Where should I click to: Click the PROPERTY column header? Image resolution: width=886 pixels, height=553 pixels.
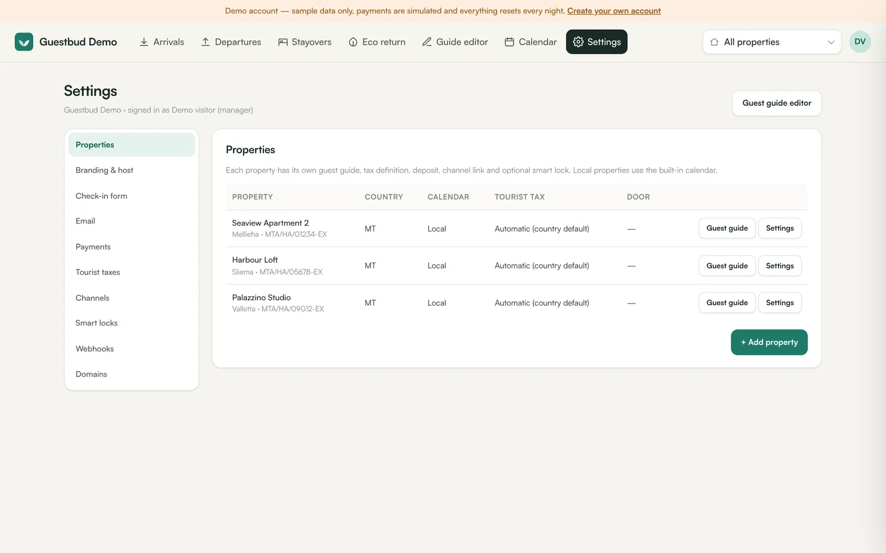(253, 197)
